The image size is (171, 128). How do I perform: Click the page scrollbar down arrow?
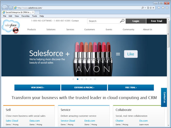tap(168, 125)
